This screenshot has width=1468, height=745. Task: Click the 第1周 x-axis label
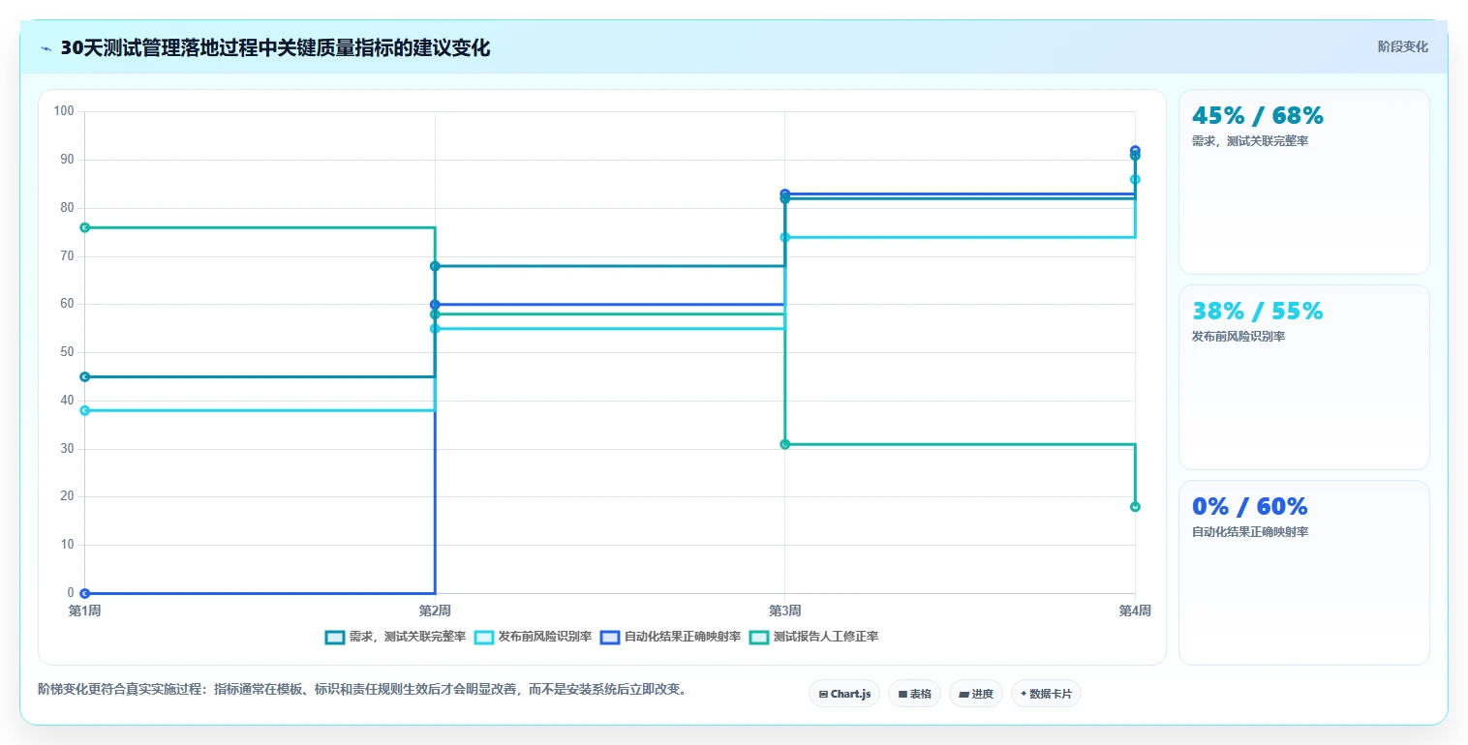84,611
